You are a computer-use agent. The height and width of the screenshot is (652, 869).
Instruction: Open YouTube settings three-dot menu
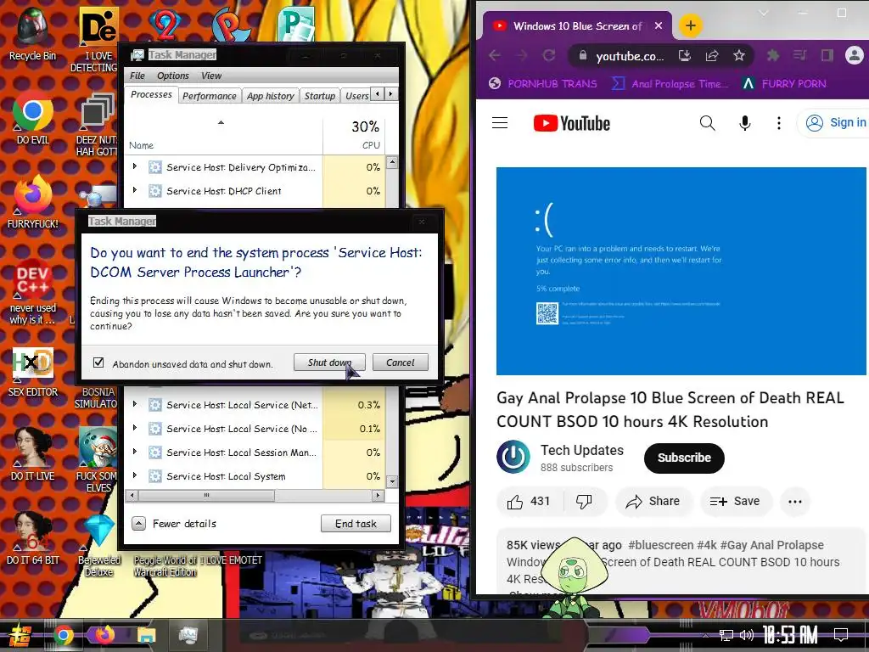coord(779,123)
